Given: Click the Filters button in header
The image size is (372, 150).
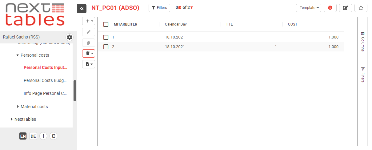Looking at the screenshot, I should tap(159, 8).
